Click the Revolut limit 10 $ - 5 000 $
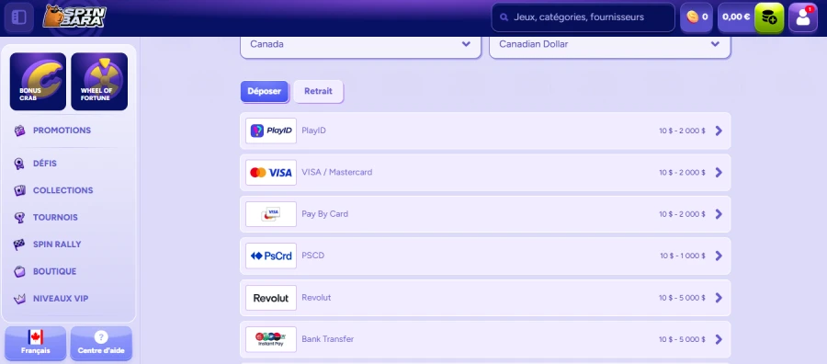The height and width of the screenshot is (364, 827). coord(682,298)
